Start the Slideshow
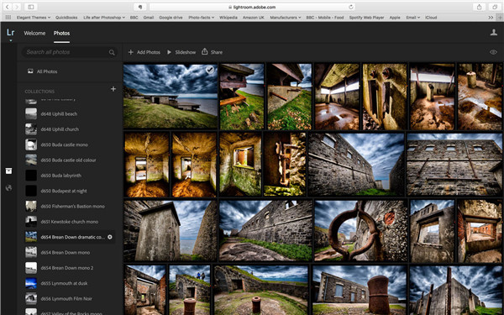The image size is (504, 315). coord(181,52)
